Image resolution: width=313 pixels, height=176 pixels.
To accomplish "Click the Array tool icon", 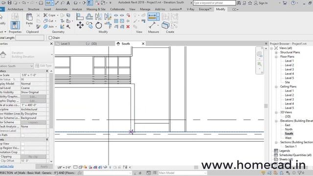I will pyautogui.click(x=116, y=21).
